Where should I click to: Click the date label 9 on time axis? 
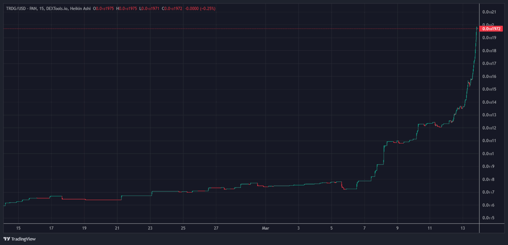398,228
